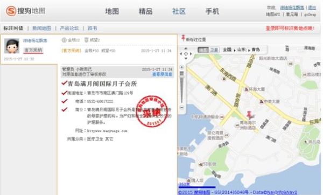The image size is (323, 195).
Task: Click the pan control center icon
Action: coord(186,54)
